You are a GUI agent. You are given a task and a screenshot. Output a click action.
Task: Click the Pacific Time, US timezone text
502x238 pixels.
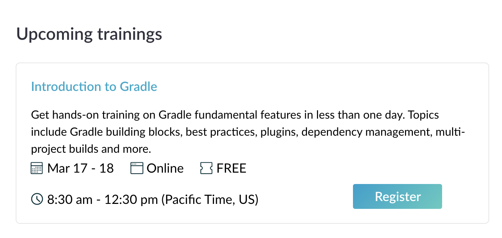click(210, 199)
